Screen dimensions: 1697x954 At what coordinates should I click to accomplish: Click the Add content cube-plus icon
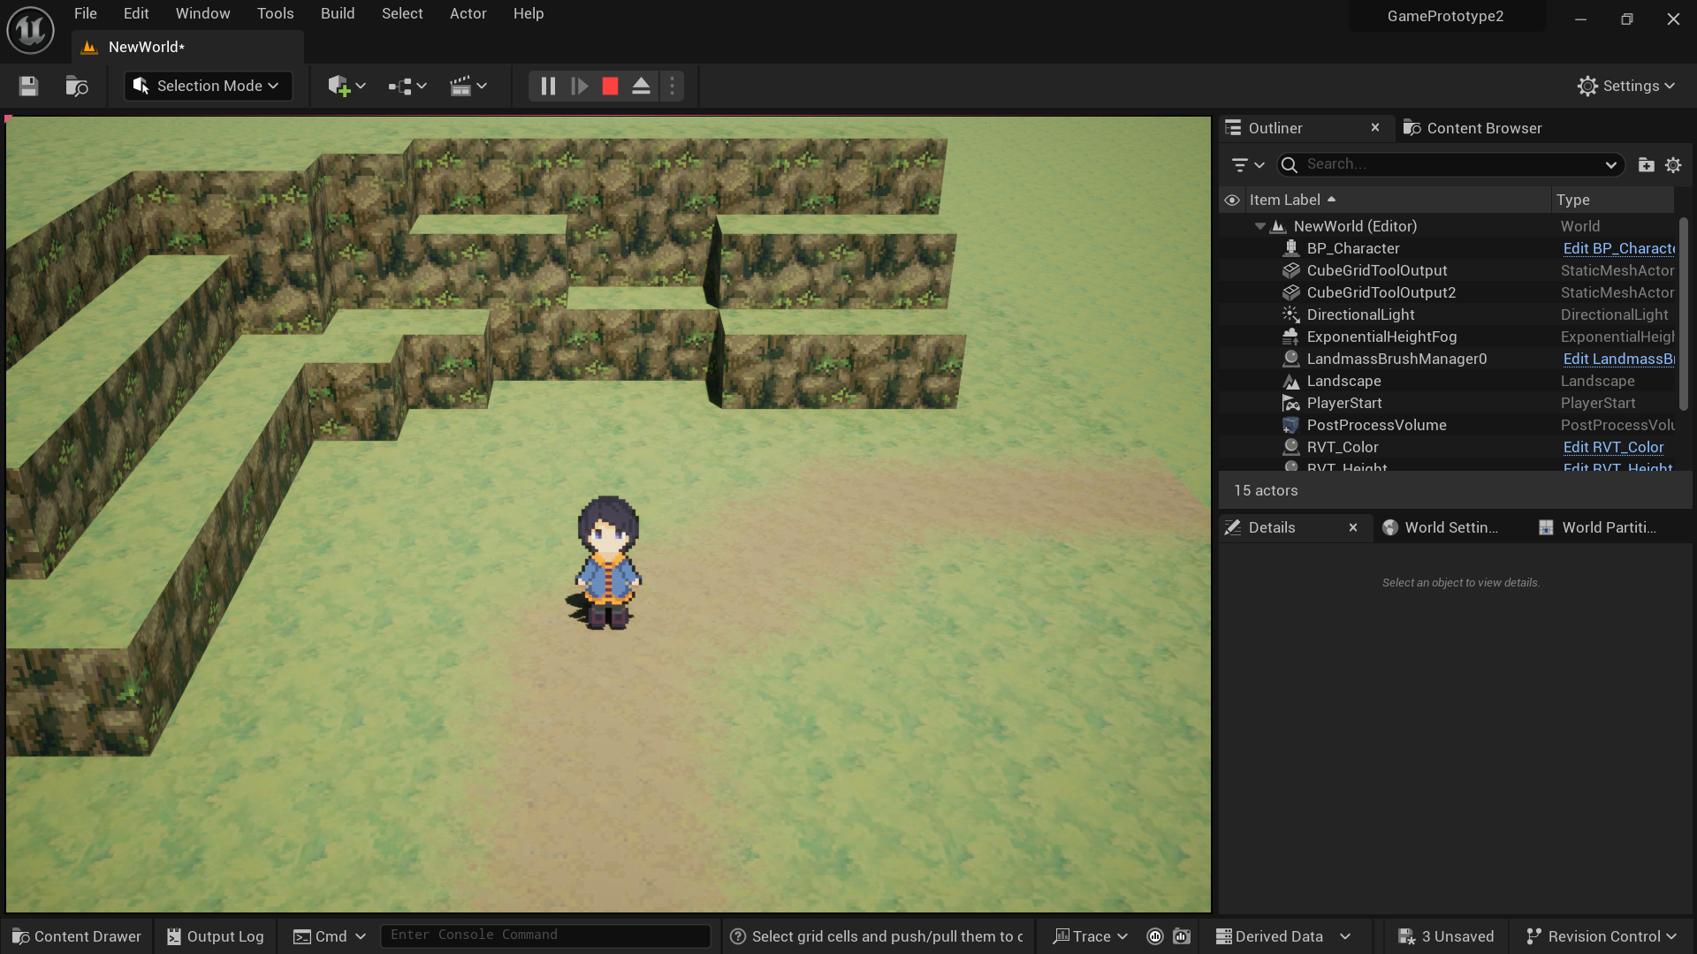(x=339, y=86)
